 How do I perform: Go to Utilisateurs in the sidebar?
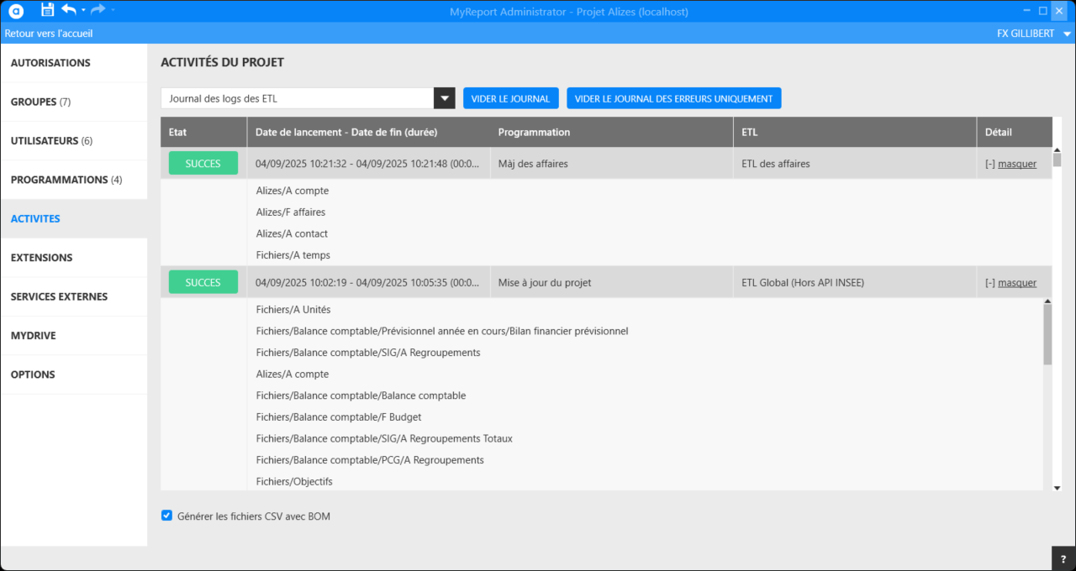51,141
